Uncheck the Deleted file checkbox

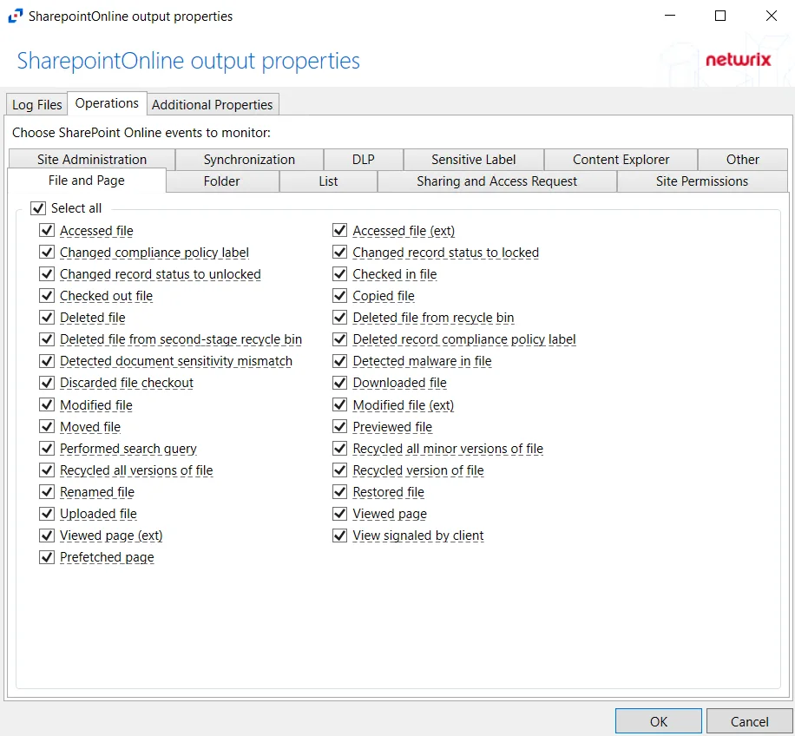pos(47,318)
